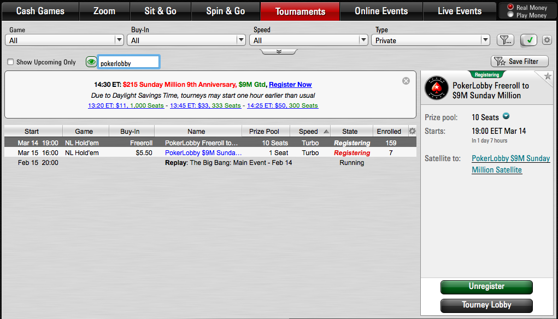This screenshot has height=319, width=558.
Task: Switch to the Cash Games tab
Action: click(40, 11)
